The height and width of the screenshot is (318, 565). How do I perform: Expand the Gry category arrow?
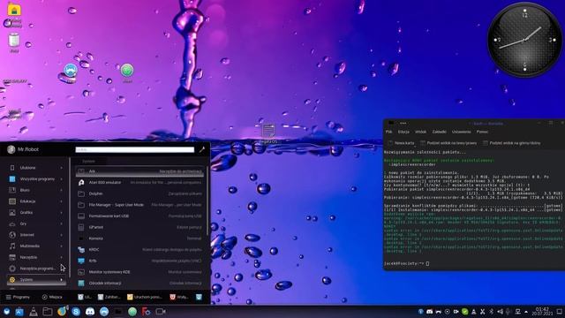tap(61, 223)
